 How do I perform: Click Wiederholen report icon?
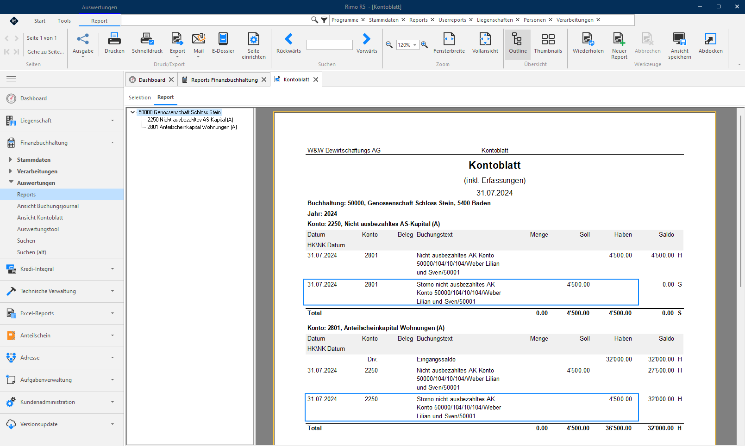588,39
